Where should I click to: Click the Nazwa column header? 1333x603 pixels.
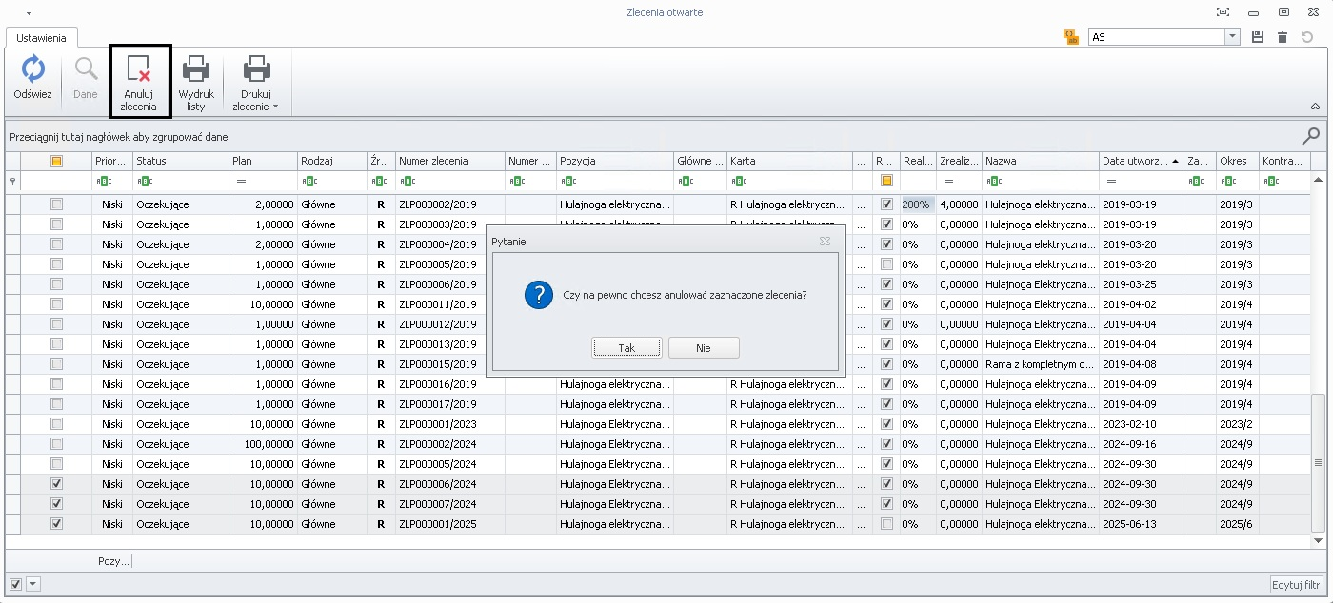(1042, 161)
